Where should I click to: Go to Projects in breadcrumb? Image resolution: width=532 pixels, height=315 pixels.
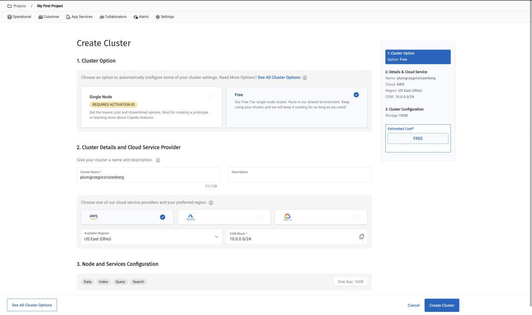[20, 6]
